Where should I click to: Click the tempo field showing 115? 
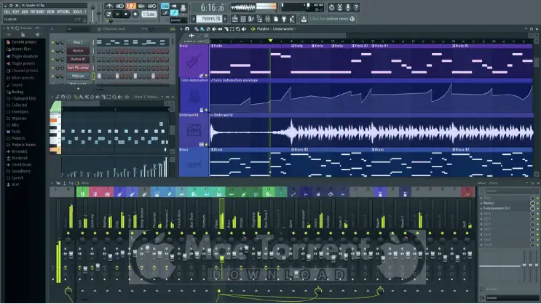pos(149,14)
